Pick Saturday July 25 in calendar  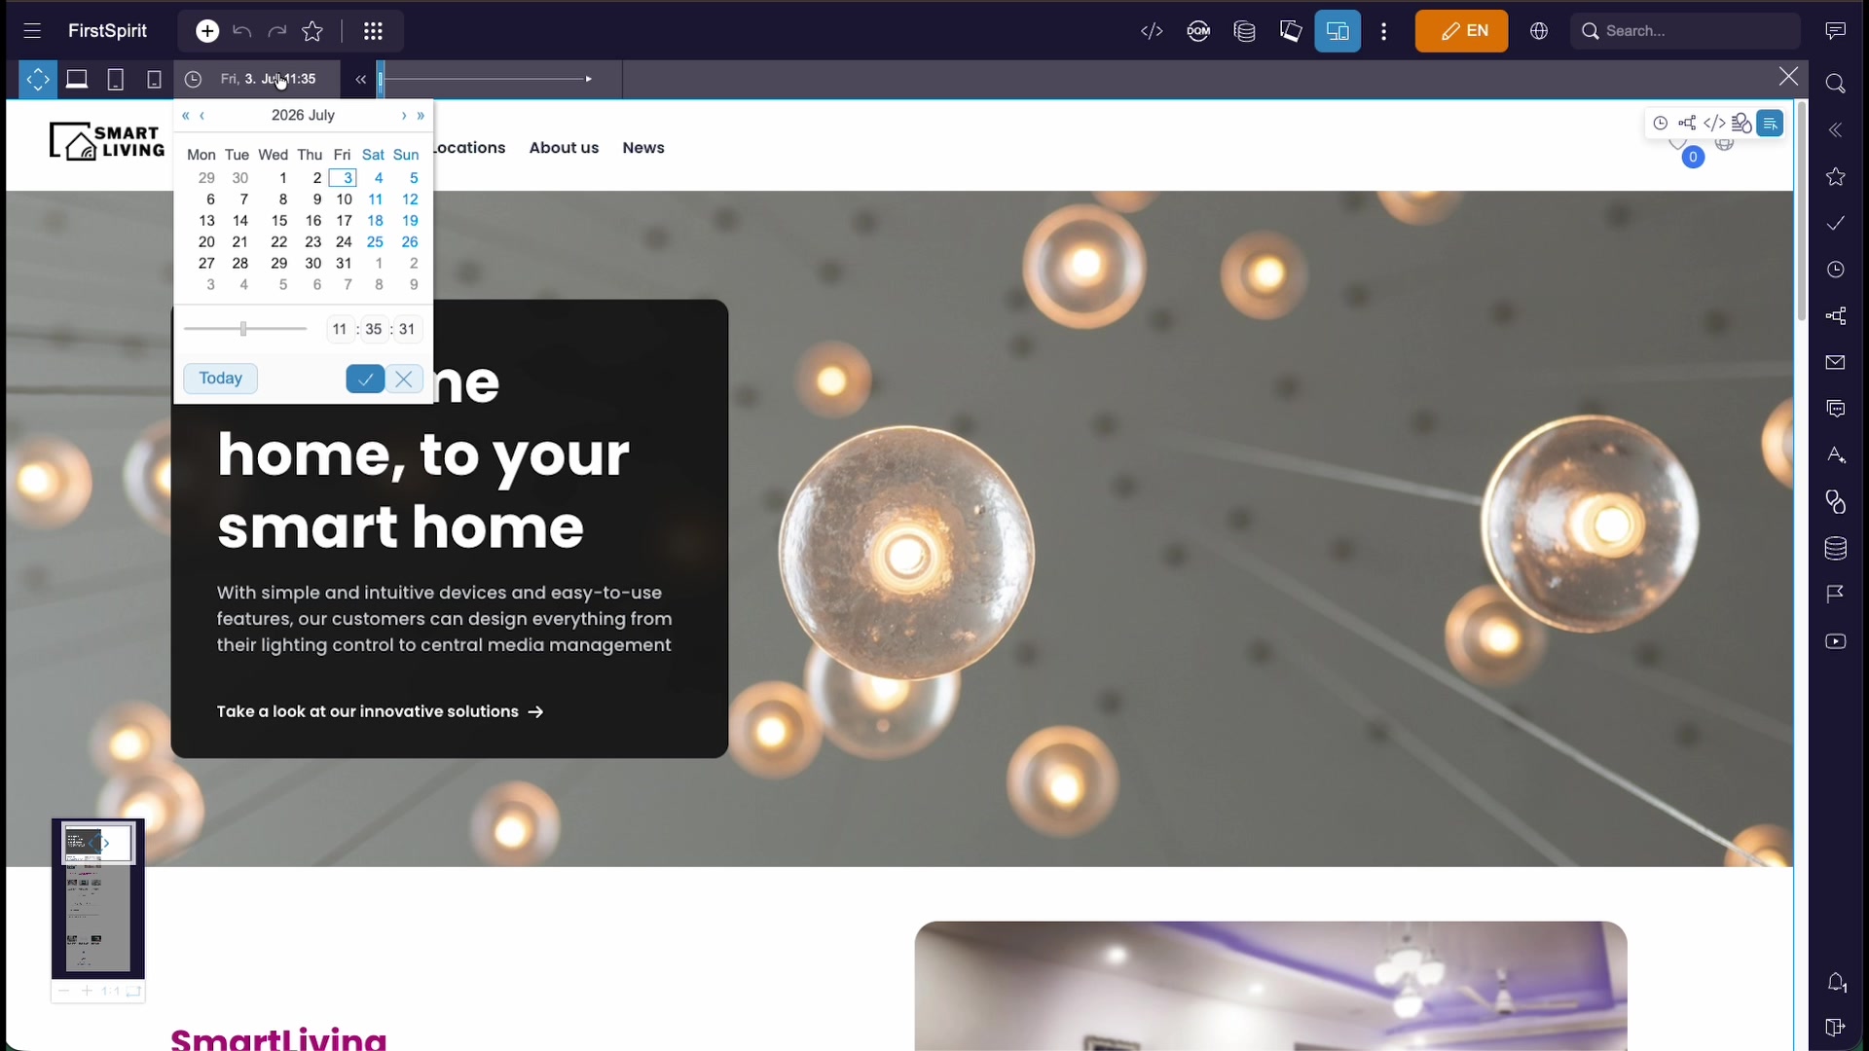click(375, 242)
